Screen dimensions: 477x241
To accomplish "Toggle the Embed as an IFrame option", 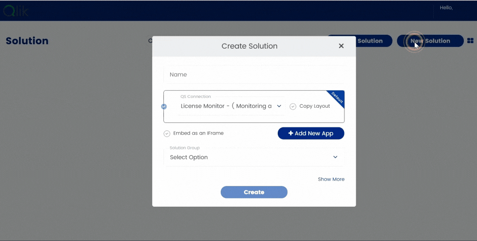I will click(x=167, y=133).
